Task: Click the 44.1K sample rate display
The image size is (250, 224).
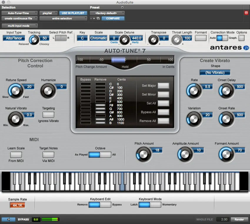Action: click(17, 205)
